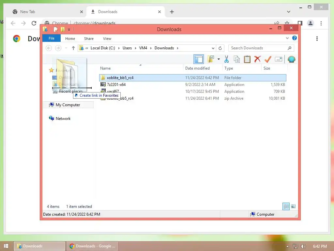Copy selection using the two-pages icon

click(x=237, y=59)
